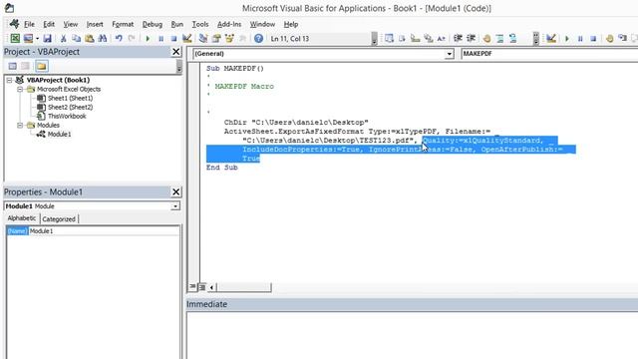Open the (General) object dropdown
638x359 pixels.
pos(450,54)
